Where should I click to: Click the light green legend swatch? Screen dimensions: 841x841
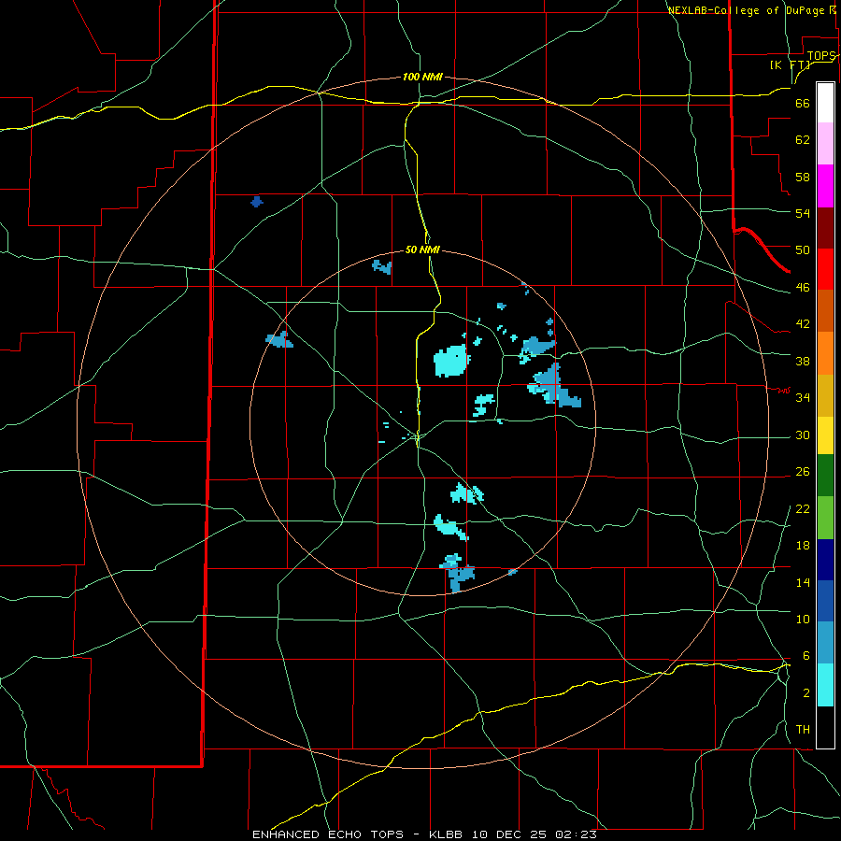(x=825, y=518)
